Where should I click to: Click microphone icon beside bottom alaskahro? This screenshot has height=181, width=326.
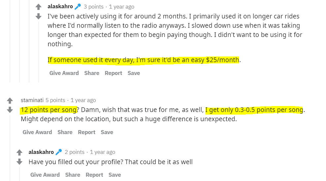[59, 152]
